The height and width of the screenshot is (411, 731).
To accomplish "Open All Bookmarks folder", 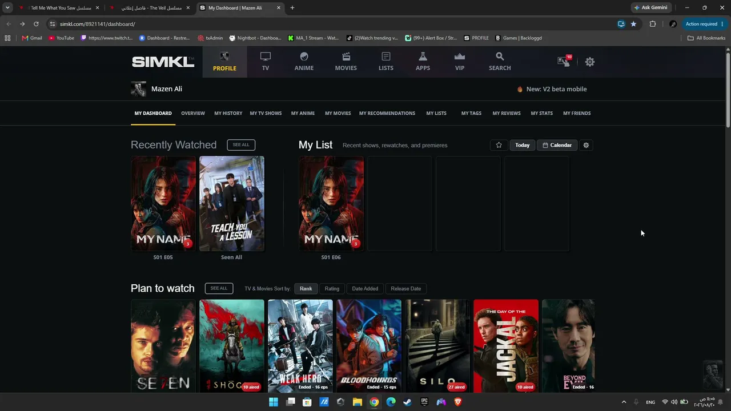I will (706, 38).
